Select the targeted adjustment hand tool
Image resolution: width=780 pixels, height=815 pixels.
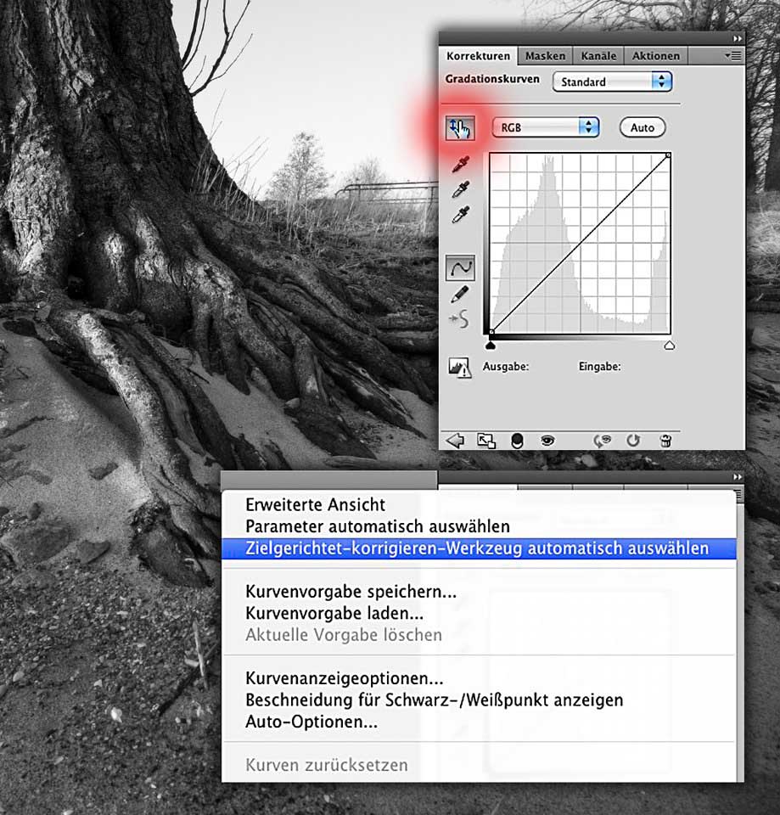click(x=460, y=128)
